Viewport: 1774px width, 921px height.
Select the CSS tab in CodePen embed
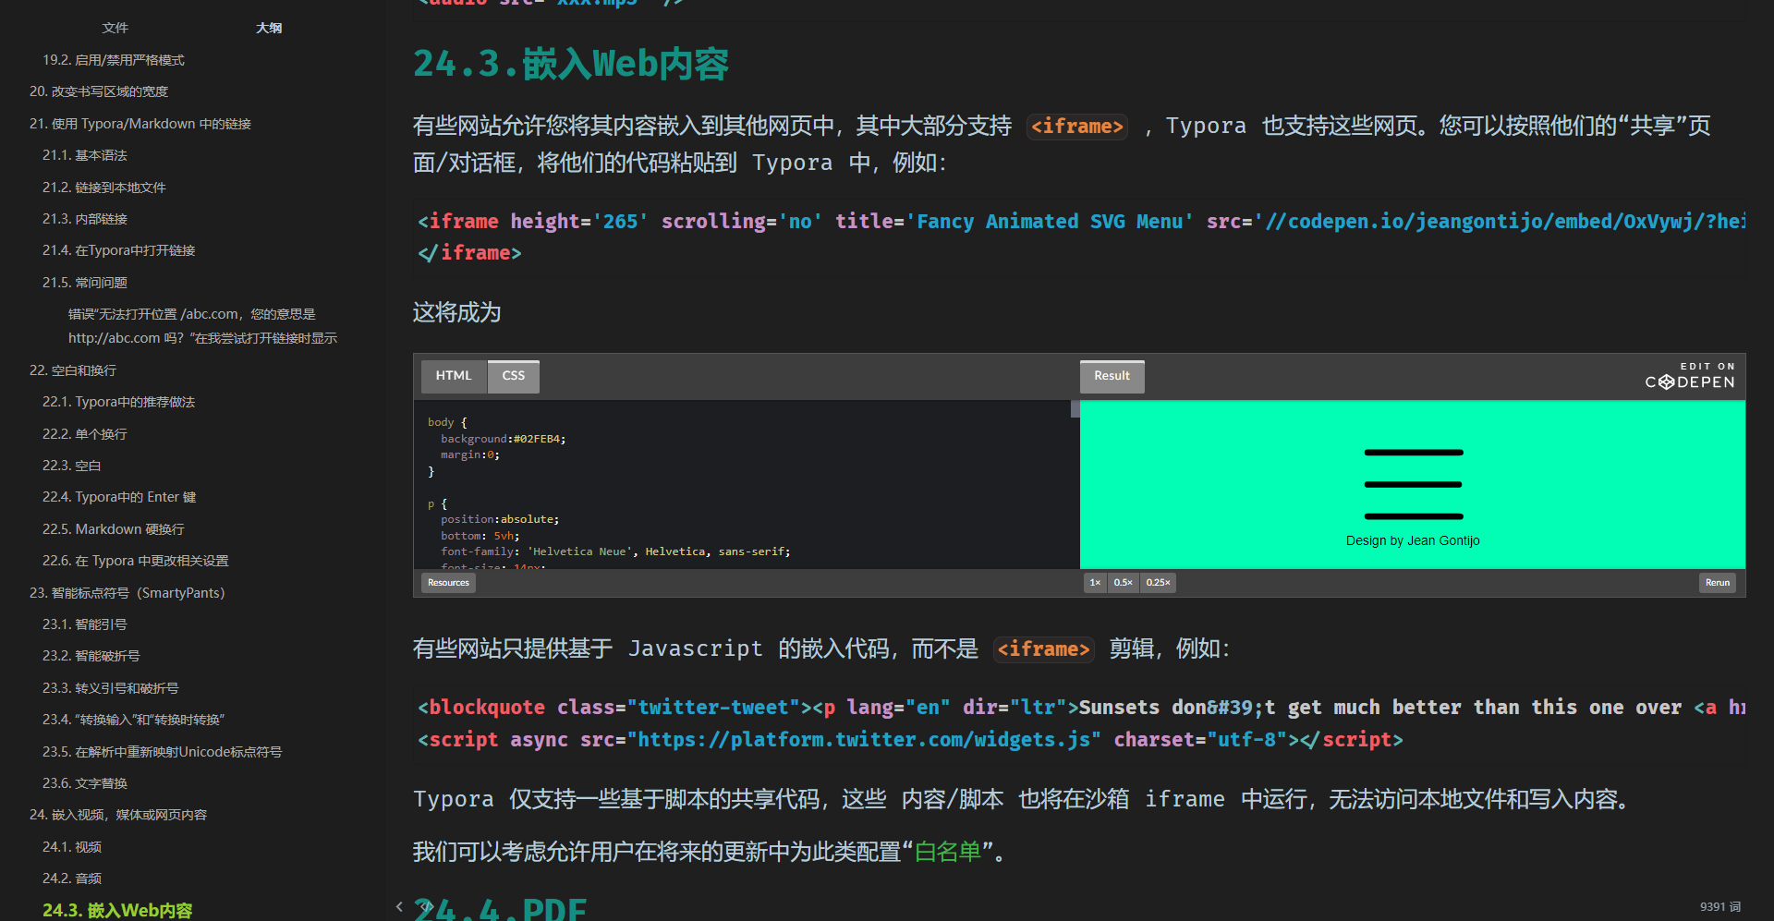514,376
